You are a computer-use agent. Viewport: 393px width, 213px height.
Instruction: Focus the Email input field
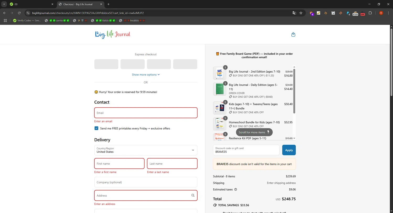point(146,113)
